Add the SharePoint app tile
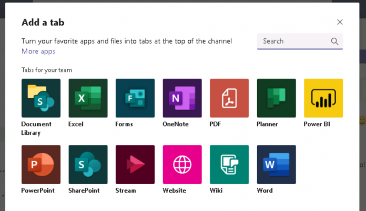 pos(88,164)
